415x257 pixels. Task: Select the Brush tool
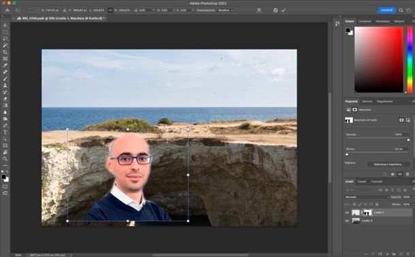[x=5, y=79]
